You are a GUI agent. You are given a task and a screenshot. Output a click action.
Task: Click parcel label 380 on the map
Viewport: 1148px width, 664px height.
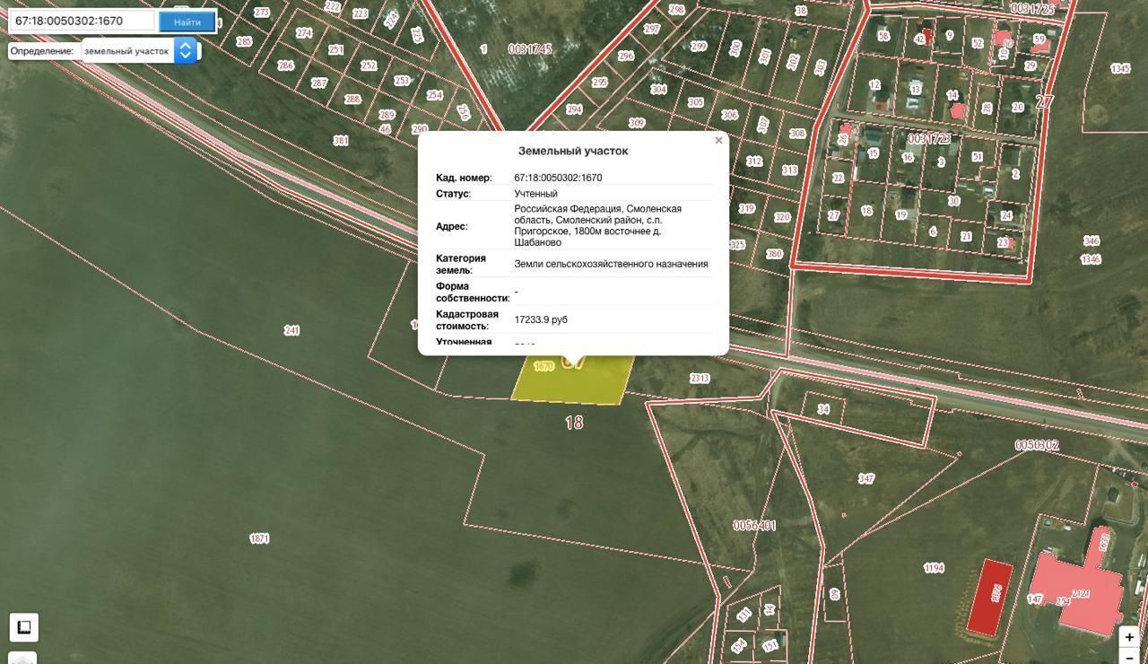tap(774, 254)
